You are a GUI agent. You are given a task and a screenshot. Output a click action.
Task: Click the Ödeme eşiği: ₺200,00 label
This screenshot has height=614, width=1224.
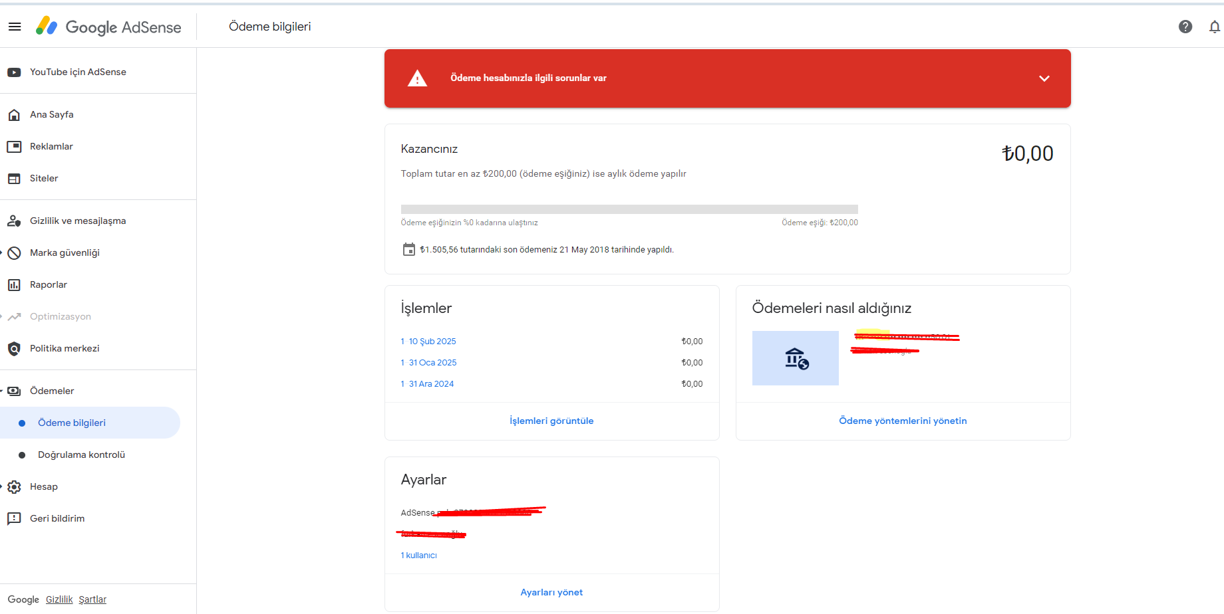(x=820, y=223)
